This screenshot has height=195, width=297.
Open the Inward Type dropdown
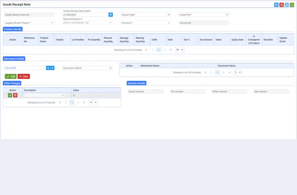click(145, 15)
